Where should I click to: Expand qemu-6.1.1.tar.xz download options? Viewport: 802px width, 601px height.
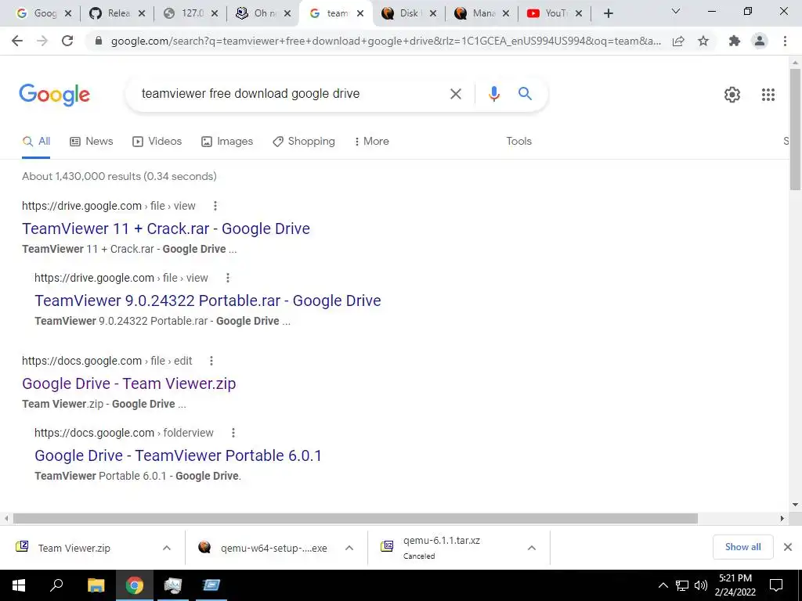click(x=532, y=548)
